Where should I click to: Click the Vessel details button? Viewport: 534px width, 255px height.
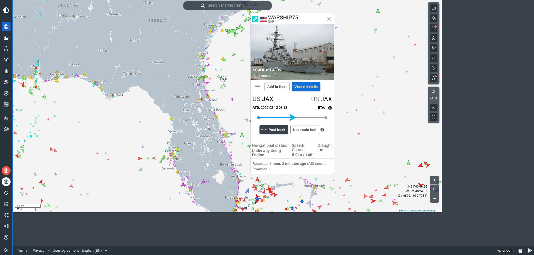tap(306, 87)
